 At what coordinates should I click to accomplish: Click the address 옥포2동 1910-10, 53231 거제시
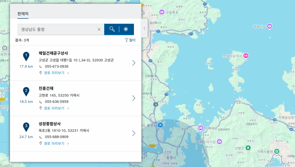[x=64, y=130]
